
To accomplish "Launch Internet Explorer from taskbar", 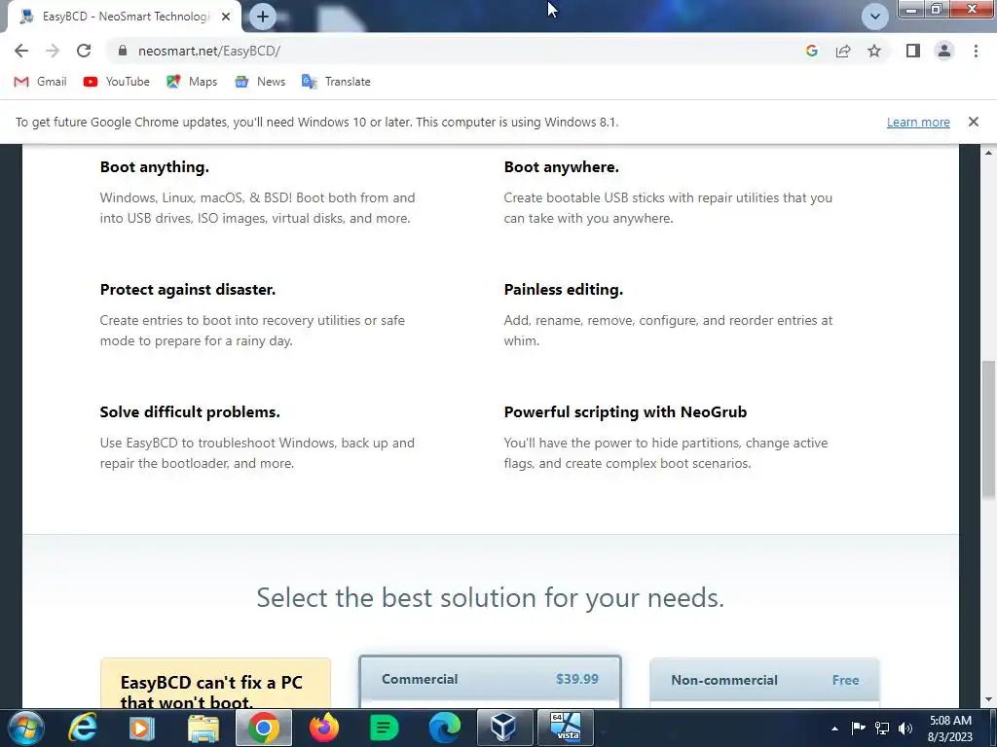I will pos(83,728).
